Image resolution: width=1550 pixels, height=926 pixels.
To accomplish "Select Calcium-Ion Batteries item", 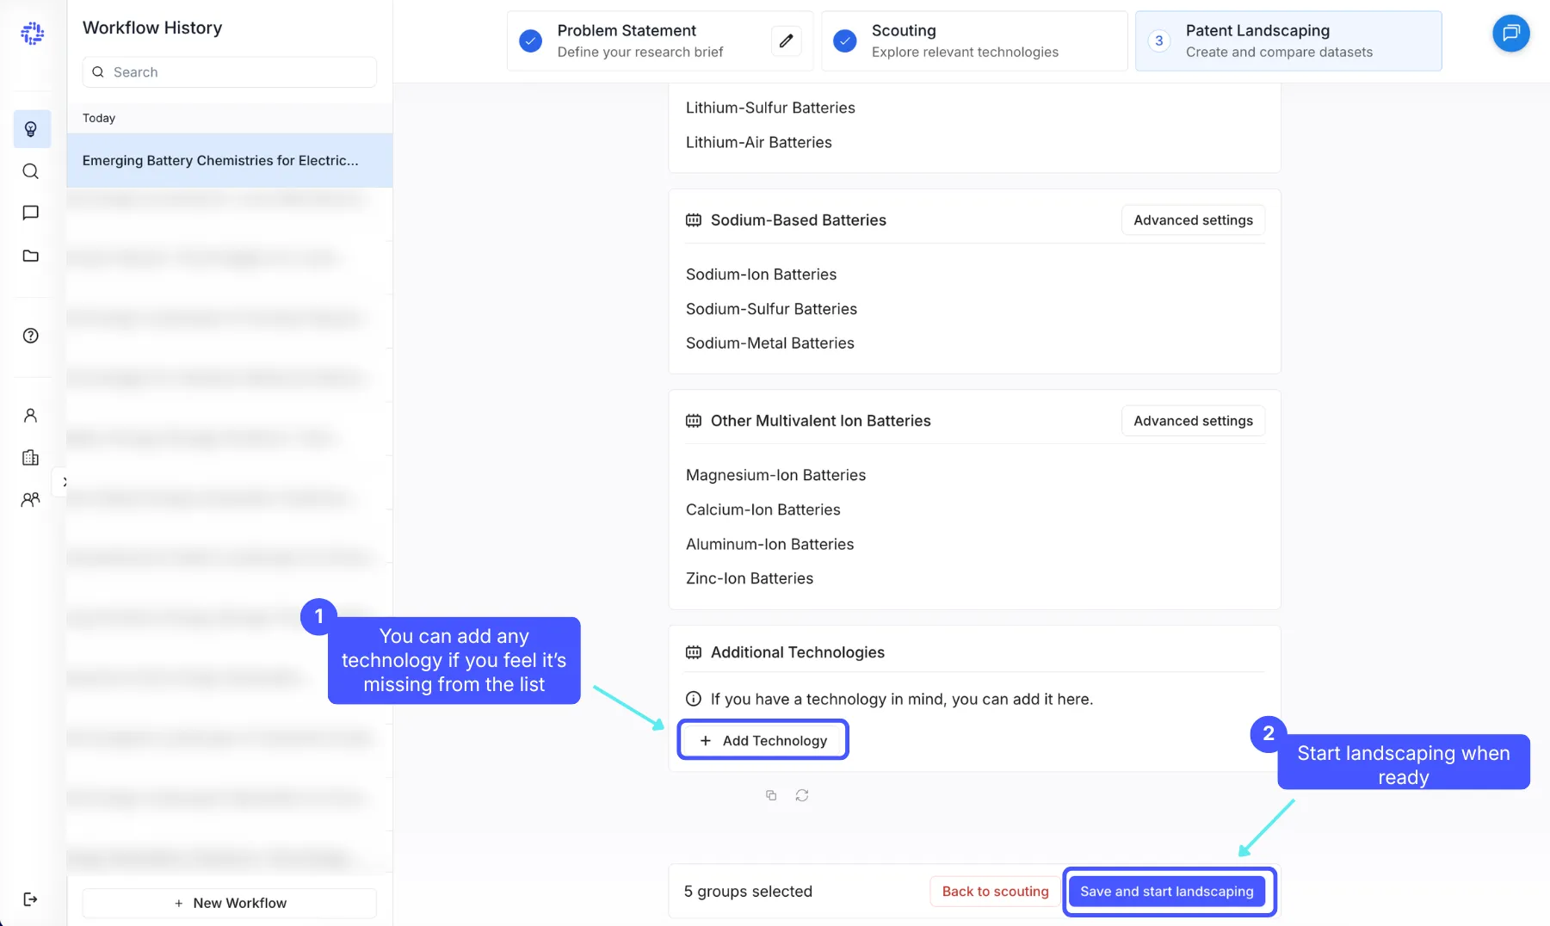I will [763, 509].
